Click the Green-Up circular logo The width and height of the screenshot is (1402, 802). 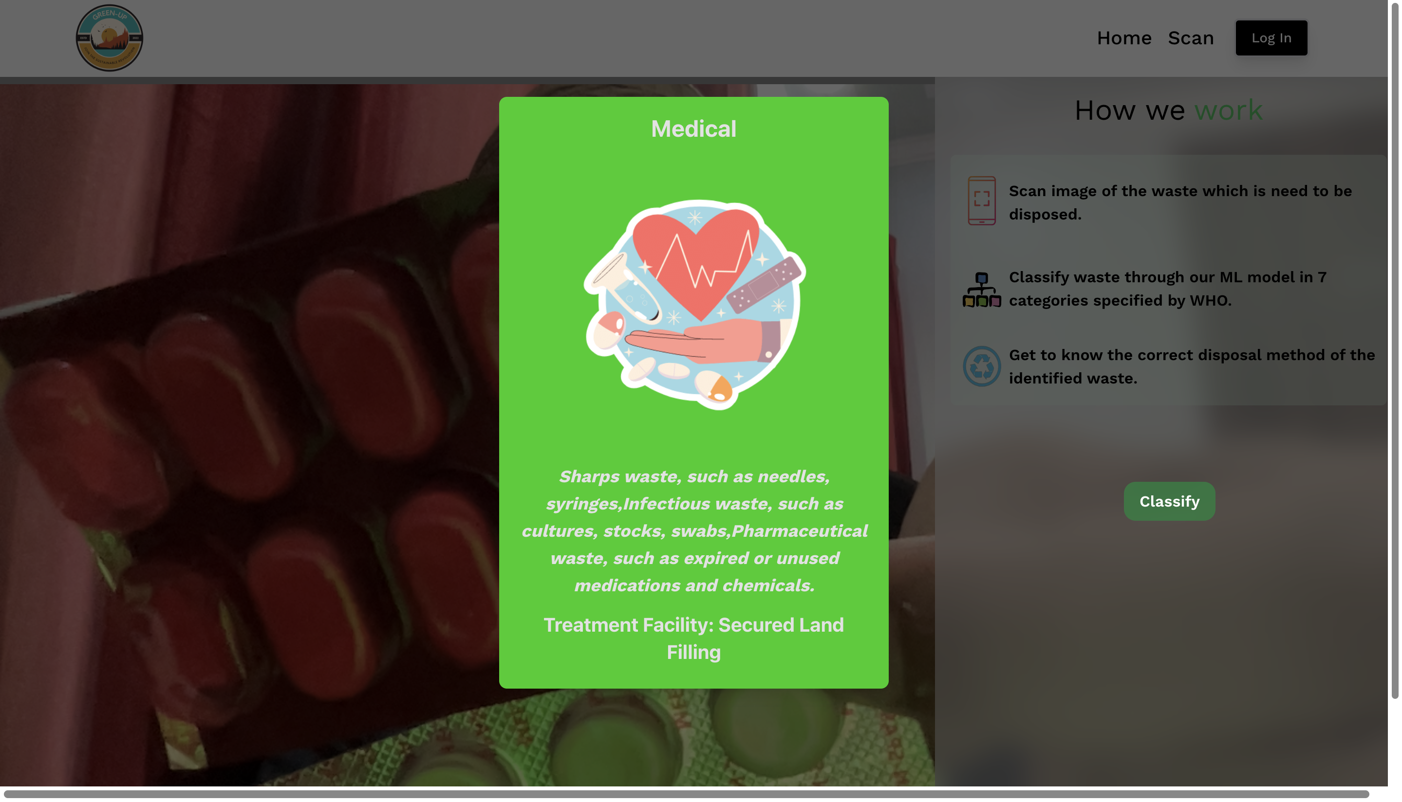(109, 38)
